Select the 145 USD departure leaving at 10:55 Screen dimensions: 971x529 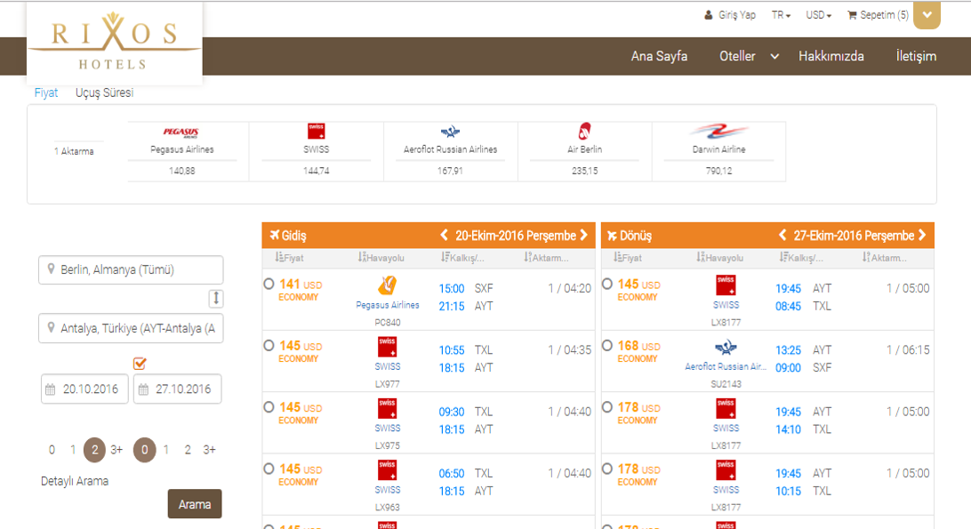269,346
